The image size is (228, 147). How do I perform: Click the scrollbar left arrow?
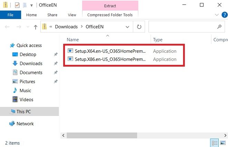[63, 135]
